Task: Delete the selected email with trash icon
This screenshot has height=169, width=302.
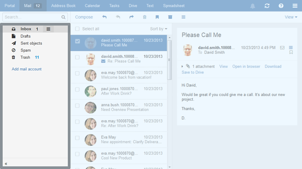Action: 145,17
